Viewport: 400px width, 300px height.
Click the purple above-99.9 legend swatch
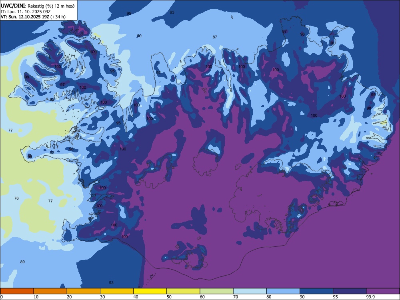pos(383,291)
